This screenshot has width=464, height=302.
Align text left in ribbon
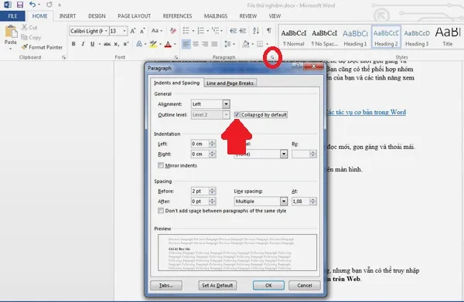[x=186, y=44]
